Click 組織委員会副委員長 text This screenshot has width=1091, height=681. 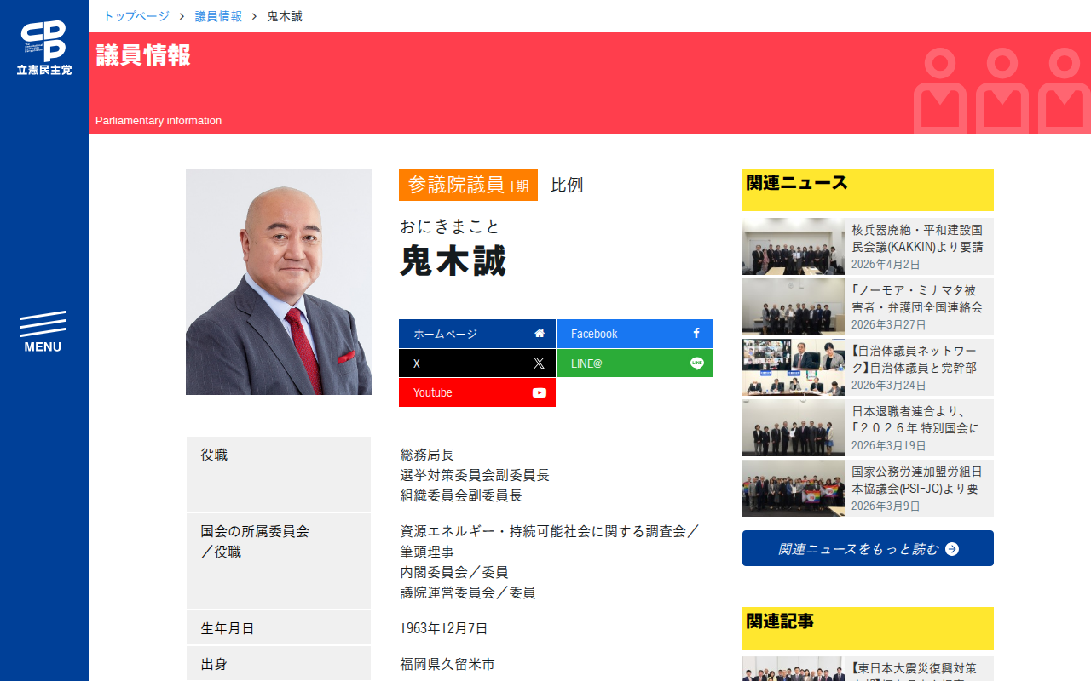tap(461, 495)
